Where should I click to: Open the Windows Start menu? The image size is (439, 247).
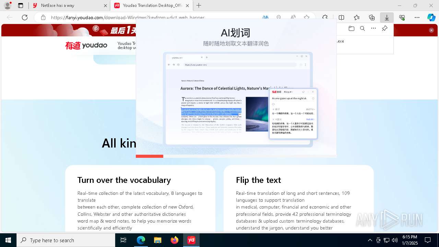[x=8, y=240]
